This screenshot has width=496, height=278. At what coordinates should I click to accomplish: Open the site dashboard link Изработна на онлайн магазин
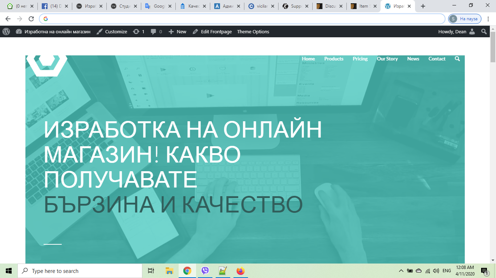(53, 31)
